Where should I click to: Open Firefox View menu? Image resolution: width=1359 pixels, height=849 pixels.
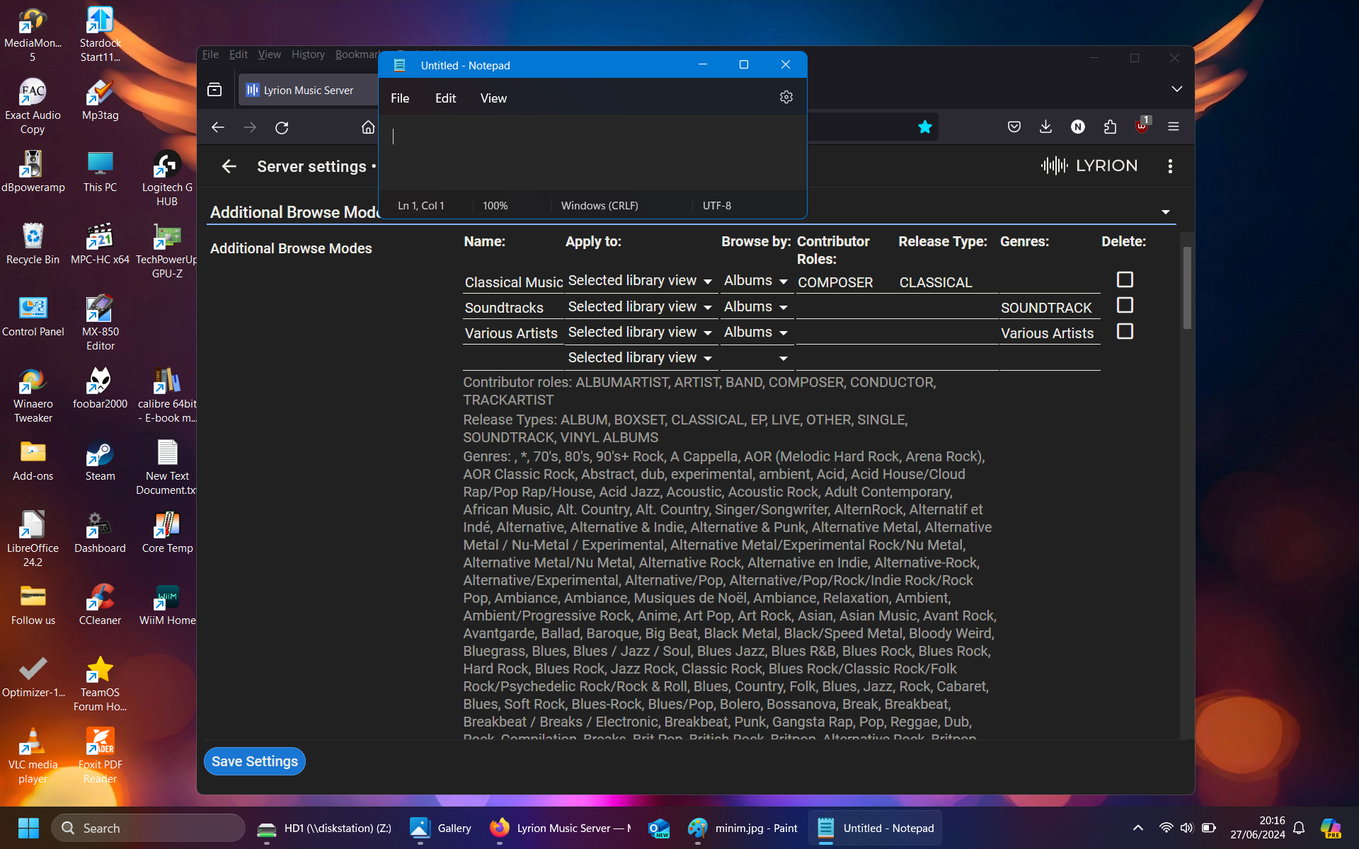click(x=269, y=54)
